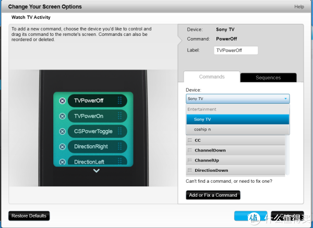The image size is (313, 228).
Task: Delete the TVPowerOn command with its X icon
Action: 63,116
